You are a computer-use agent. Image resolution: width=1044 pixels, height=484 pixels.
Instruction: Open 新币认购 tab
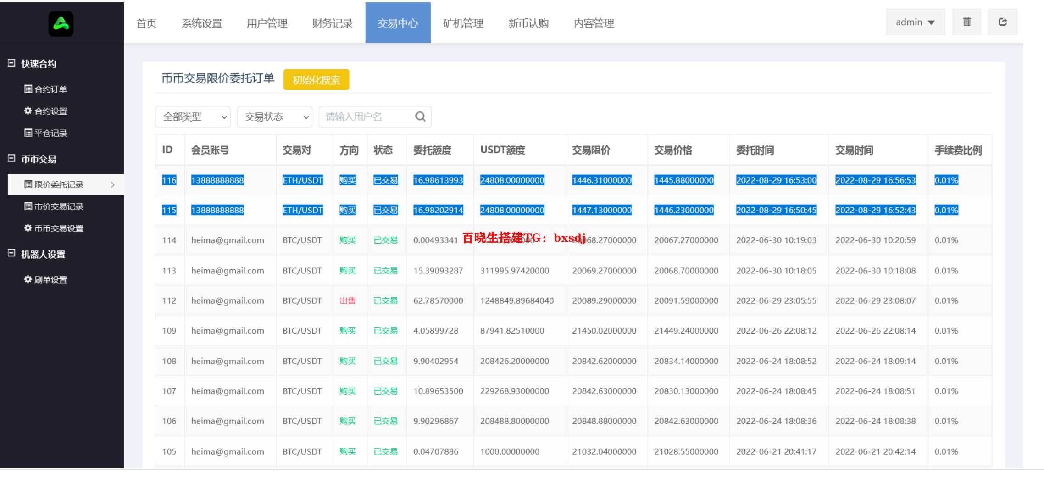528,23
